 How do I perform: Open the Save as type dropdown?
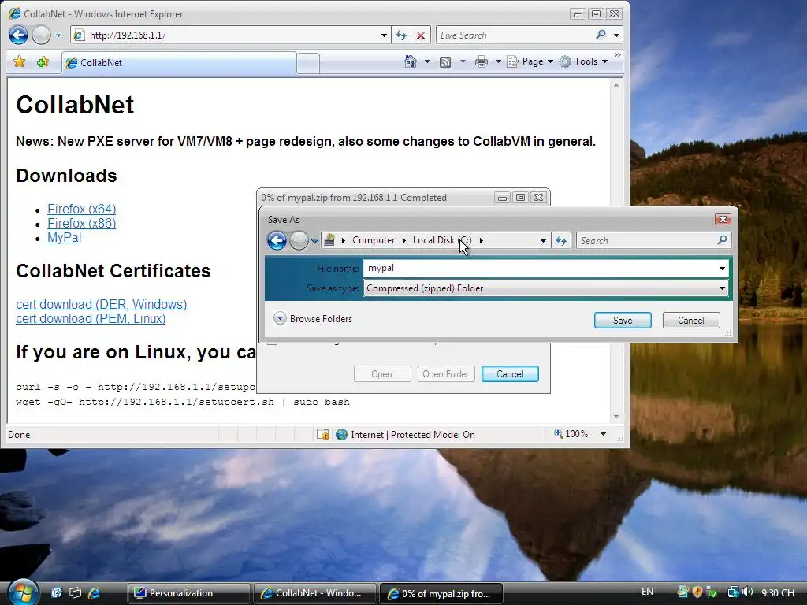click(x=722, y=288)
